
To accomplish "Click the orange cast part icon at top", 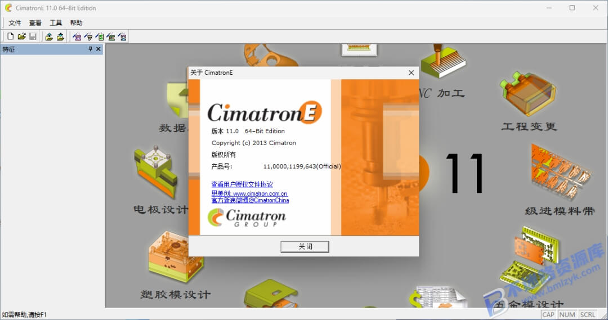I will (270, 55).
